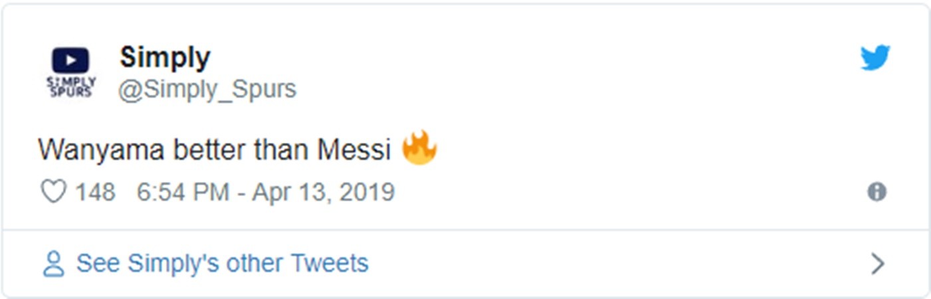Viewport: 931px width, 299px height.
Task: Click the 148 likes count
Action: pyautogui.click(x=95, y=193)
